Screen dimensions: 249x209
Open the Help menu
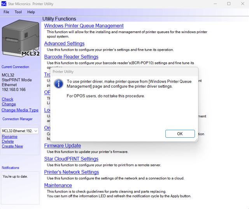coord(31,12)
